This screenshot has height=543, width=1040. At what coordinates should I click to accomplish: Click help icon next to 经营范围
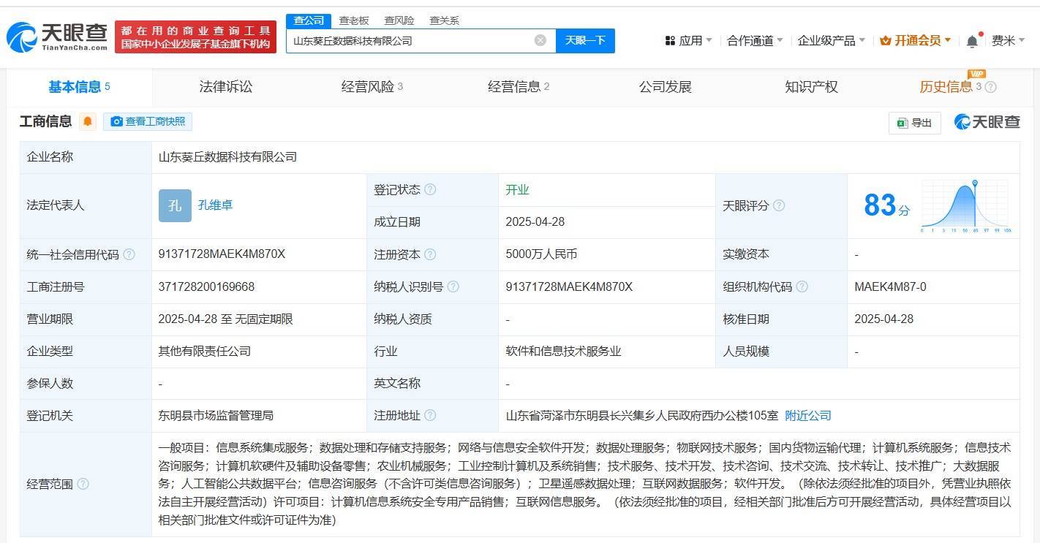pos(83,484)
